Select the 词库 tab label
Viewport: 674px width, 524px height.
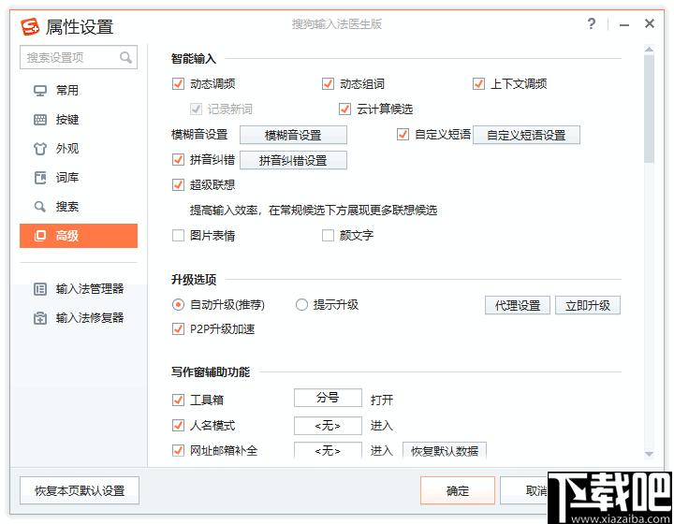(x=67, y=178)
